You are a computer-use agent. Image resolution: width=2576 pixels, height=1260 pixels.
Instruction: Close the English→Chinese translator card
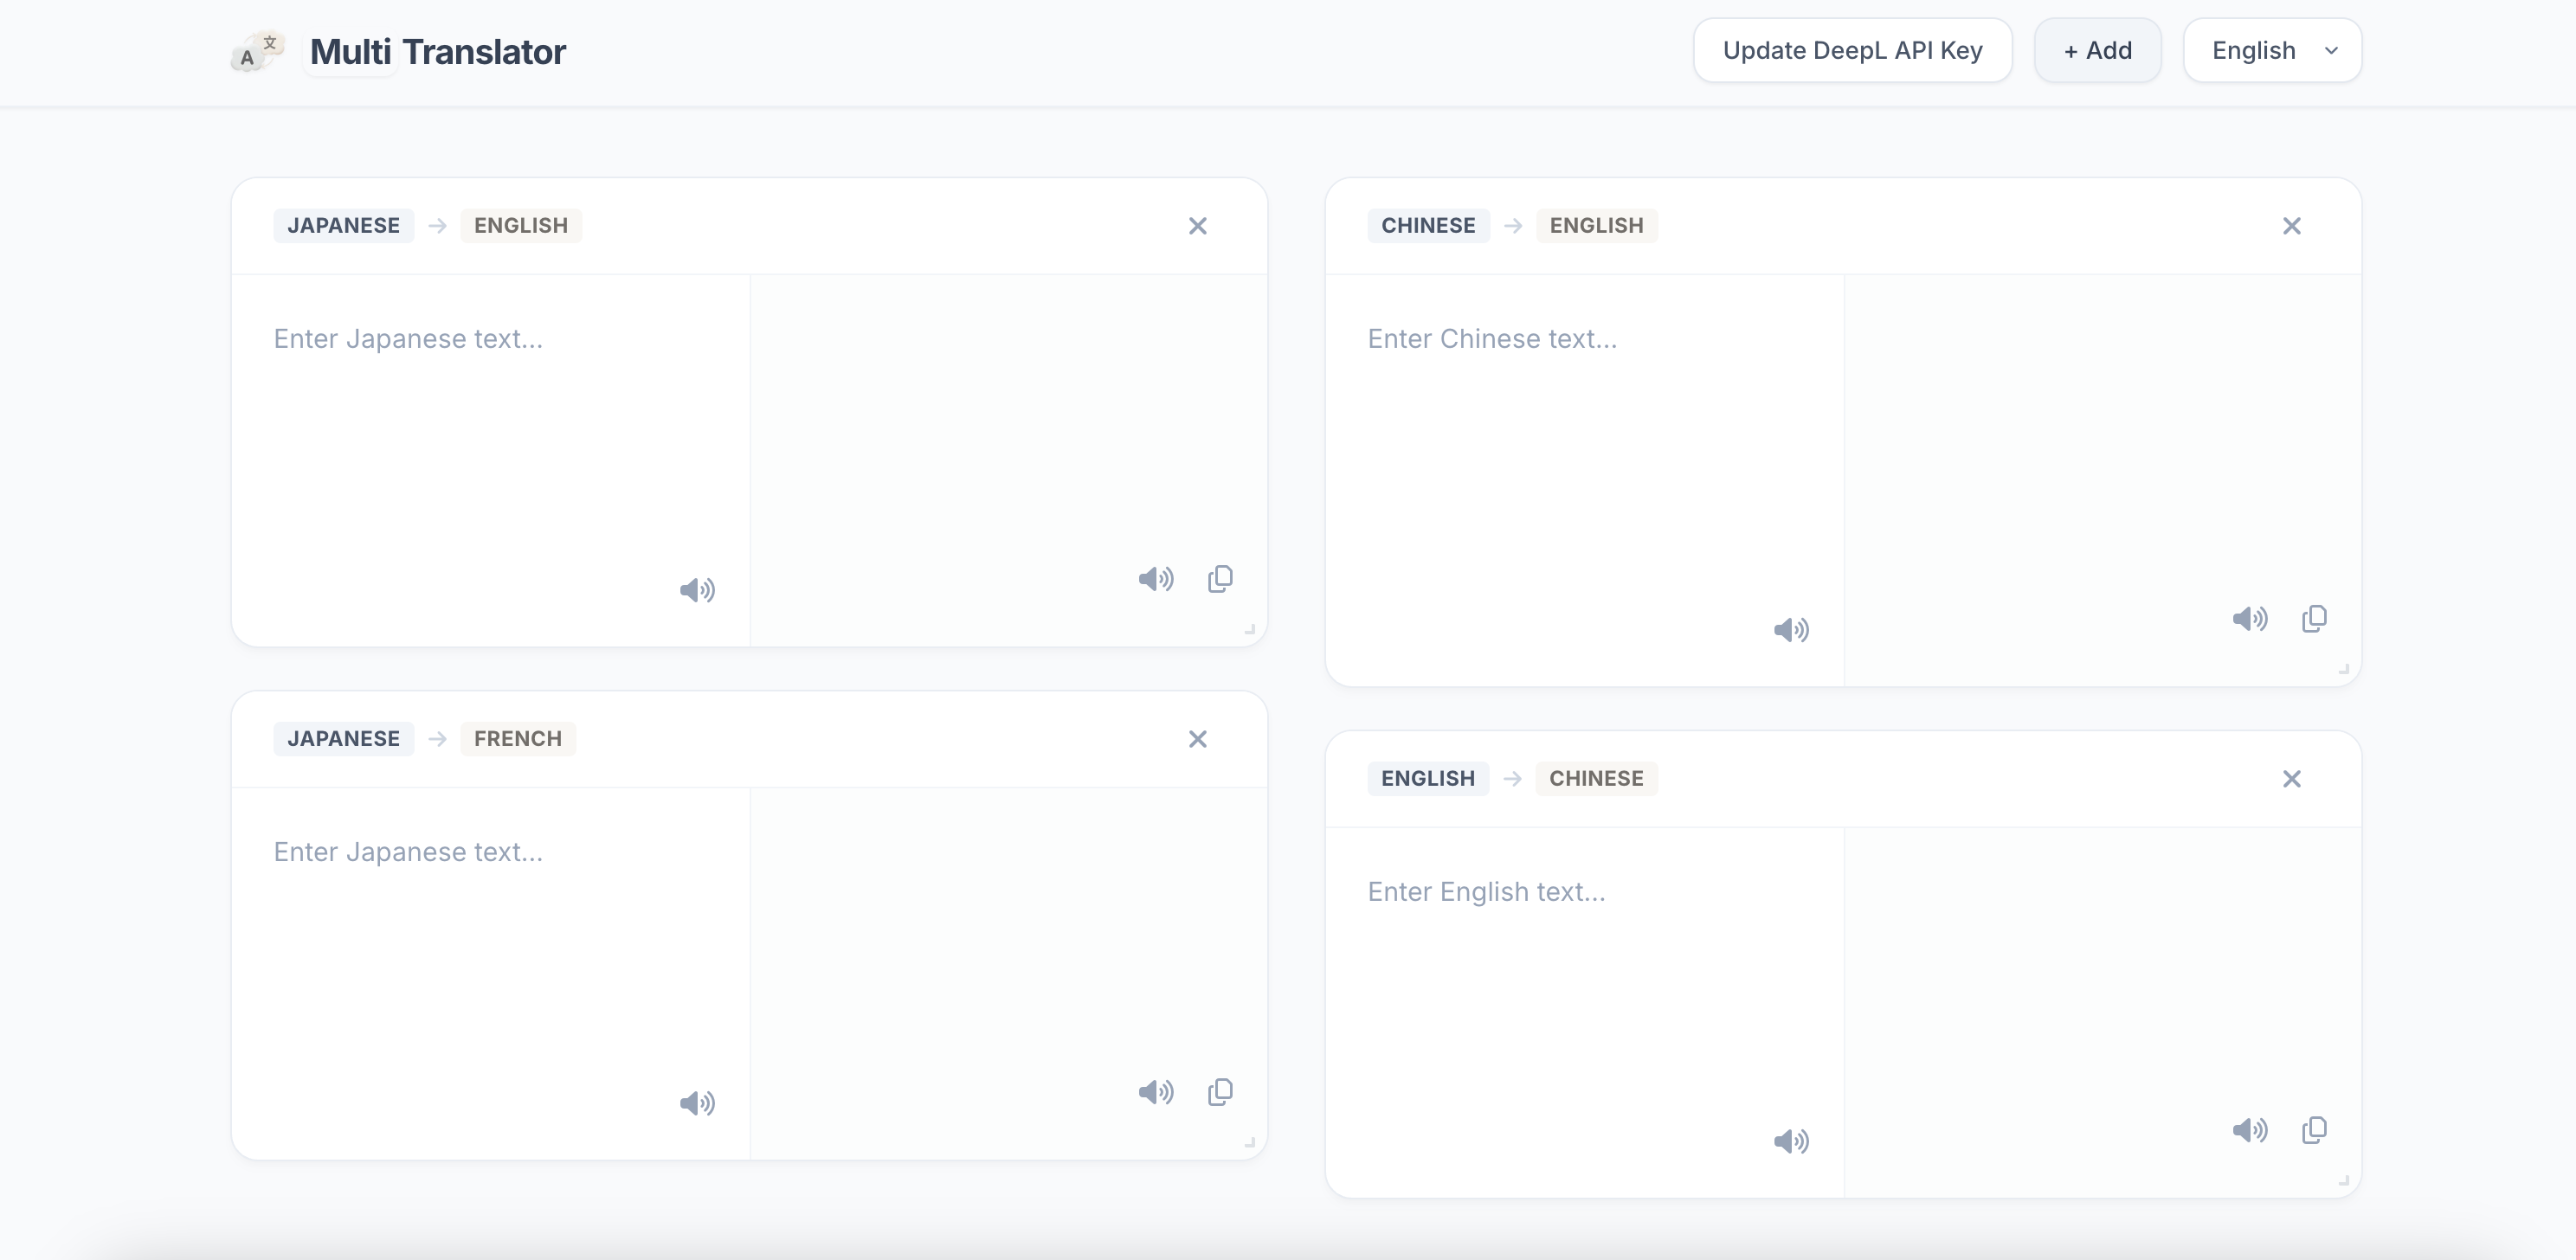click(x=2291, y=779)
